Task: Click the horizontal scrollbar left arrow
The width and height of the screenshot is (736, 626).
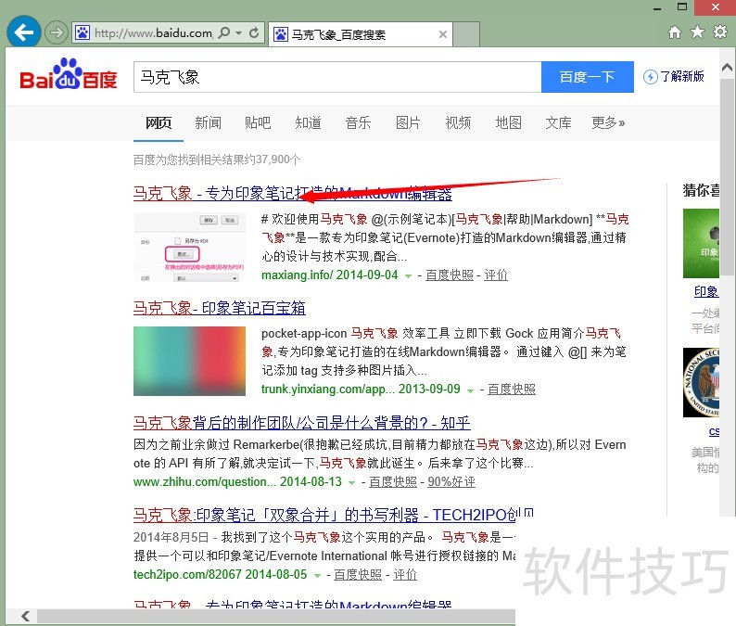Action: click(25, 616)
